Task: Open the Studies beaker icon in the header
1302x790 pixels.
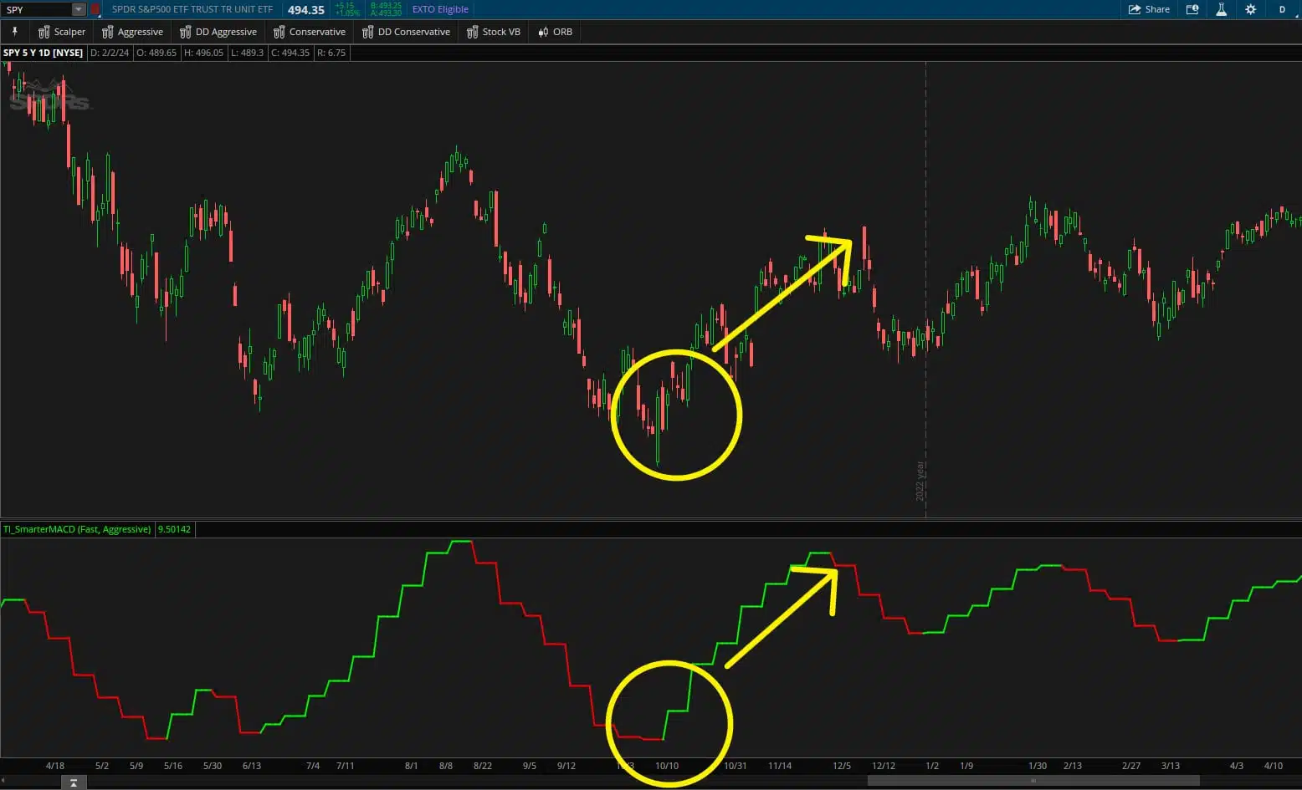Action: pos(1221,9)
